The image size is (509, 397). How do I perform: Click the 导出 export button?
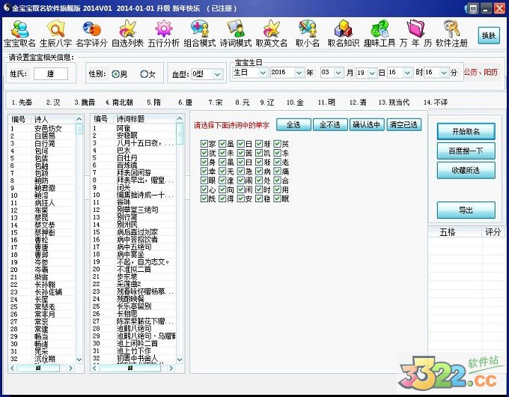(466, 210)
